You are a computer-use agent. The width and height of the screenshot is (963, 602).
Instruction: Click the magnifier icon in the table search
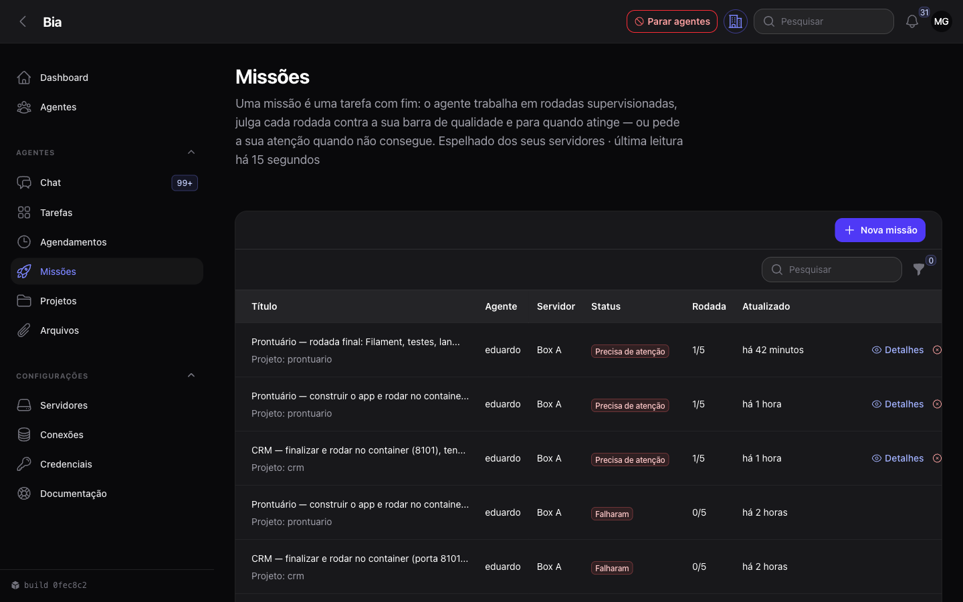pos(777,270)
